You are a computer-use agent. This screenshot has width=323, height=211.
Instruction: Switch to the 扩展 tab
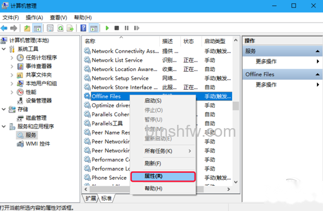point(90,198)
